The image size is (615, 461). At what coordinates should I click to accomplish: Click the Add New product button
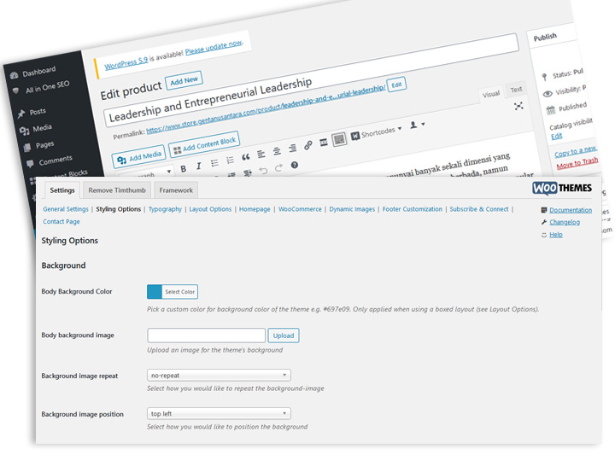(184, 80)
